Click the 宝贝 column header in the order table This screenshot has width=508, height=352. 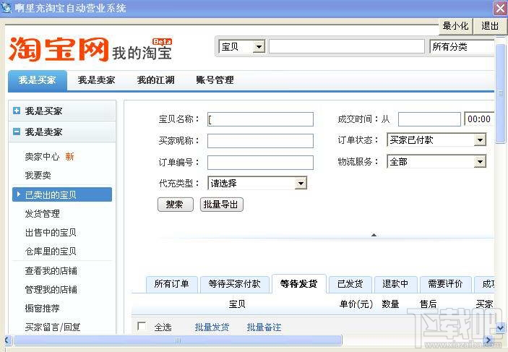pos(237,304)
